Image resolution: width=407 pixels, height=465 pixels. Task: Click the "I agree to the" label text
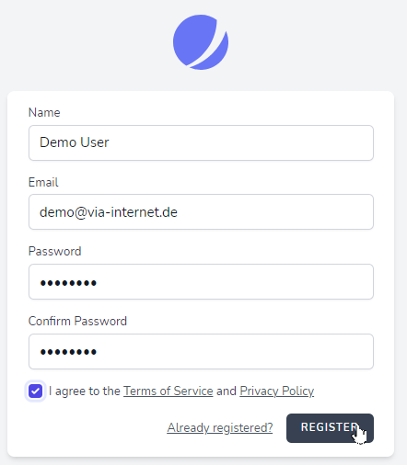85,391
